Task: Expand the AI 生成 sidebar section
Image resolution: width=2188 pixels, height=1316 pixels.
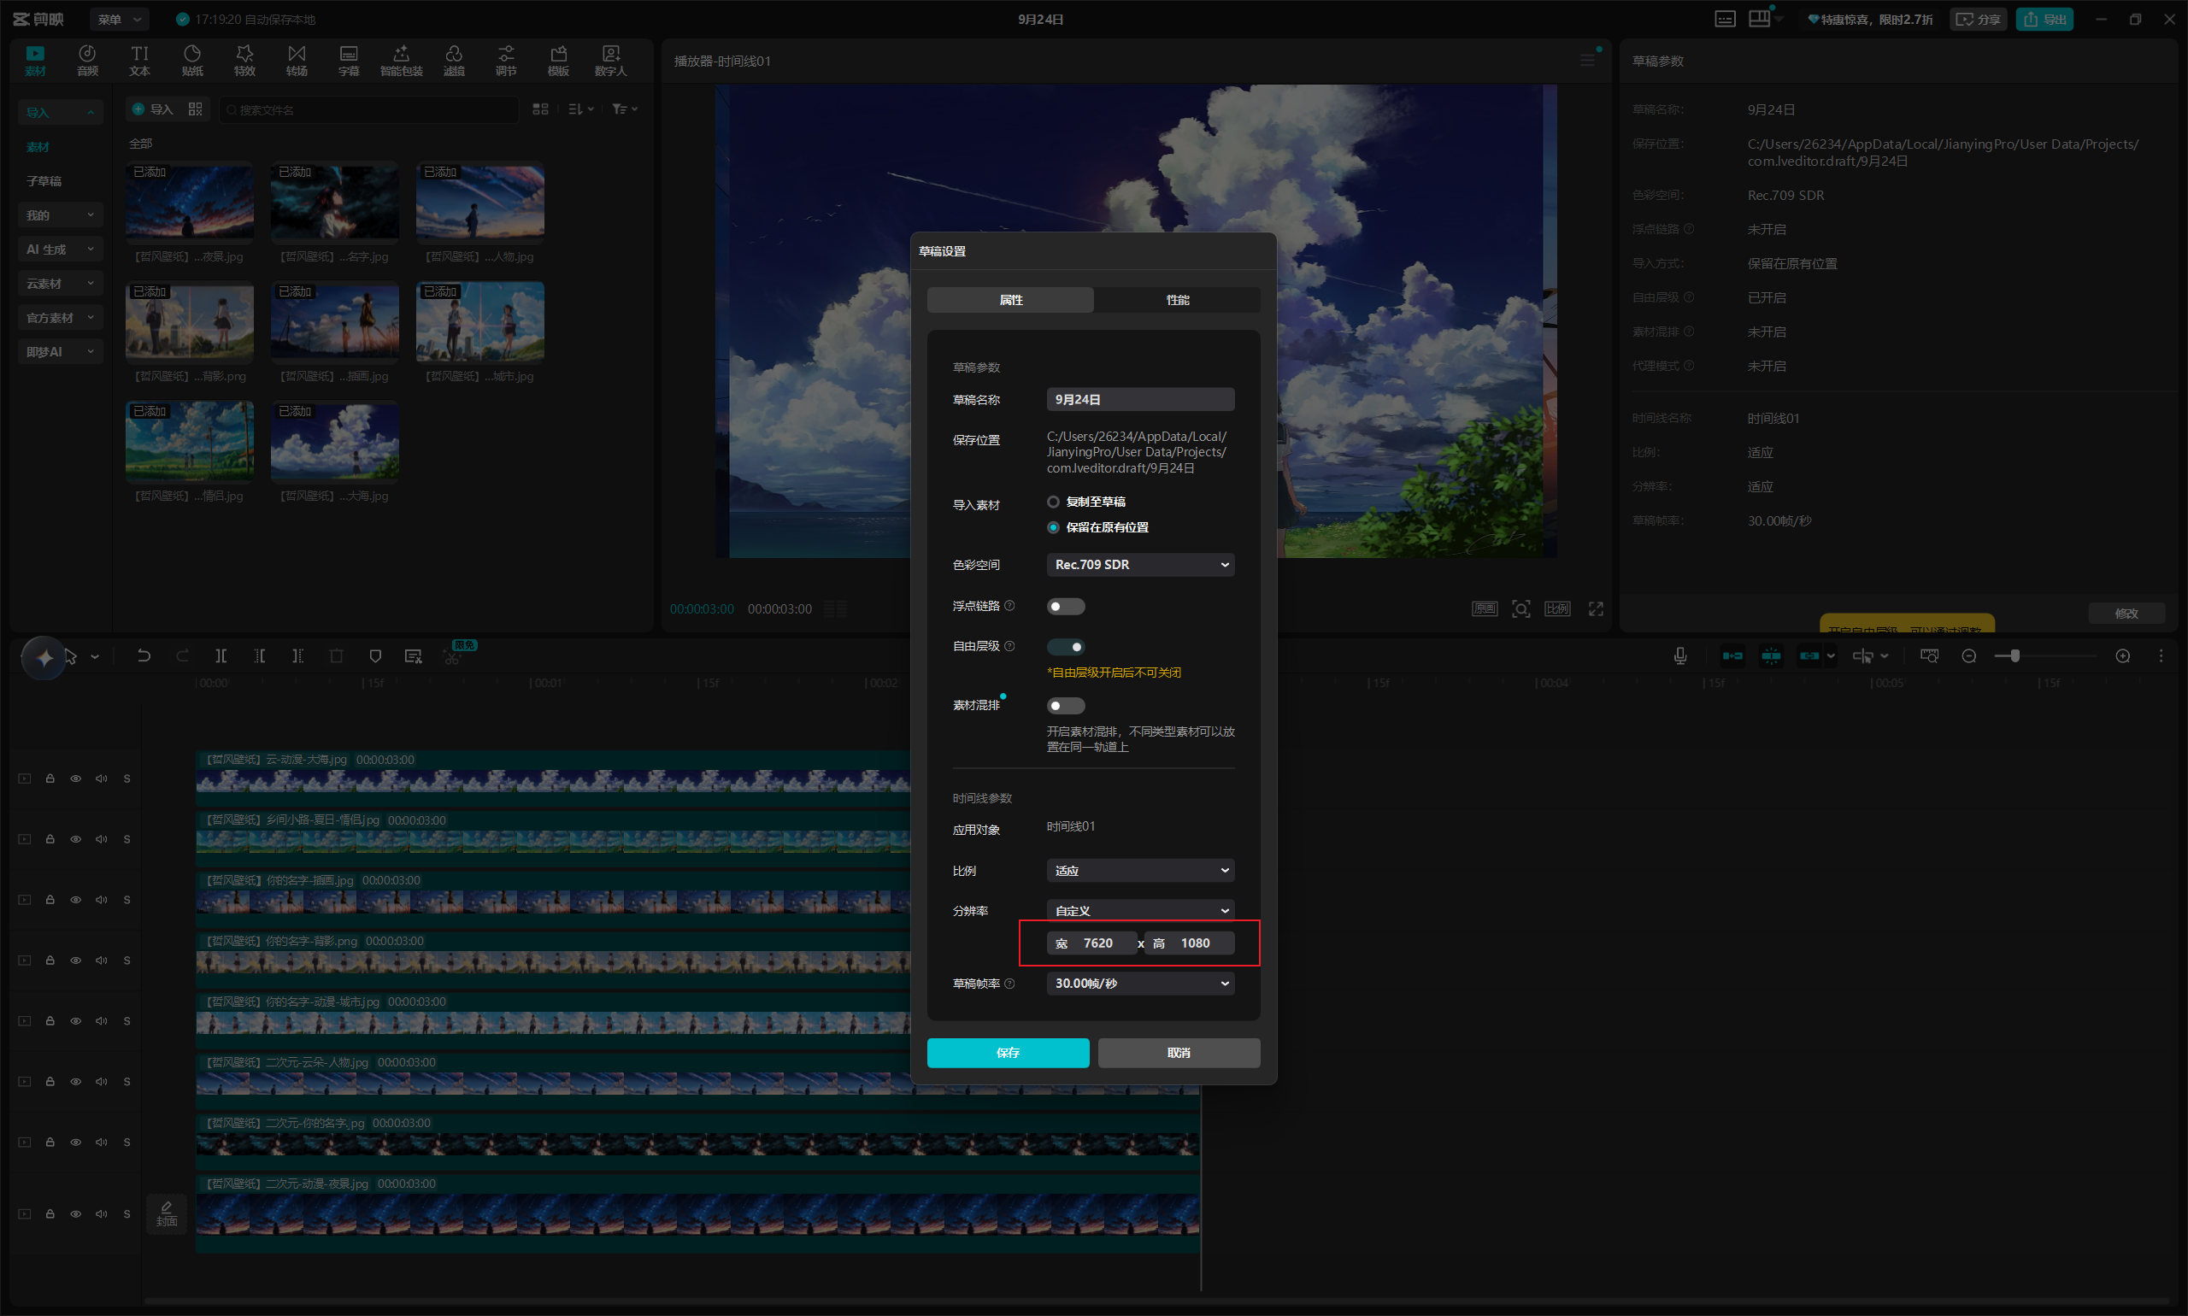Action: tap(60, 250)
